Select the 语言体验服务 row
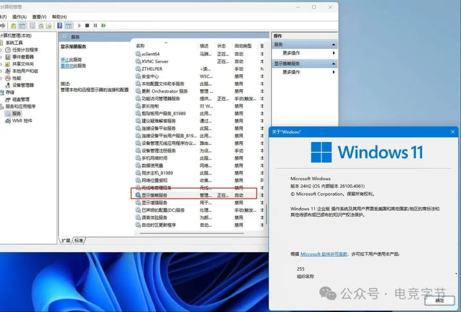Viewport: 461px width, 312px height. click(x=200, y=218)
